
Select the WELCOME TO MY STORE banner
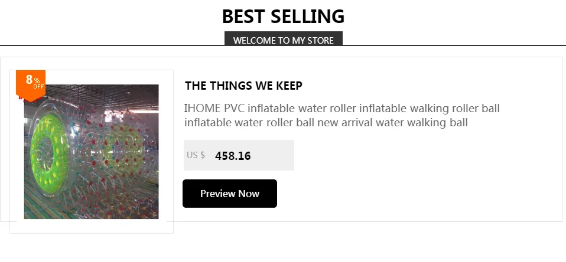pyautogui.click(x=284, y=40)
